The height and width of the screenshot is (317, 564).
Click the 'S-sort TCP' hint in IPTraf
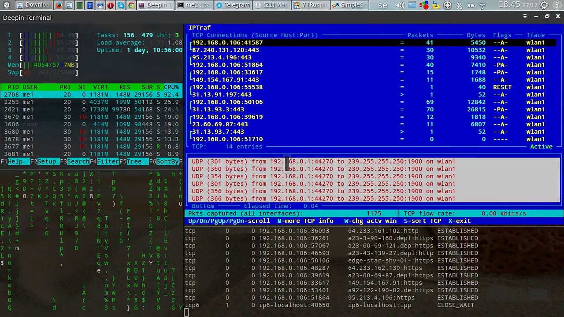(x=423, y=221)
